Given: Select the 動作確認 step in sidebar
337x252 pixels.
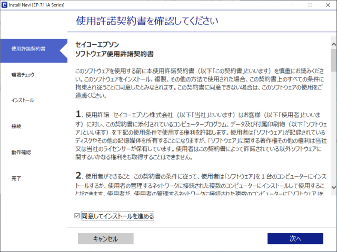Looking at the screenshot, I should coord(21,152).
